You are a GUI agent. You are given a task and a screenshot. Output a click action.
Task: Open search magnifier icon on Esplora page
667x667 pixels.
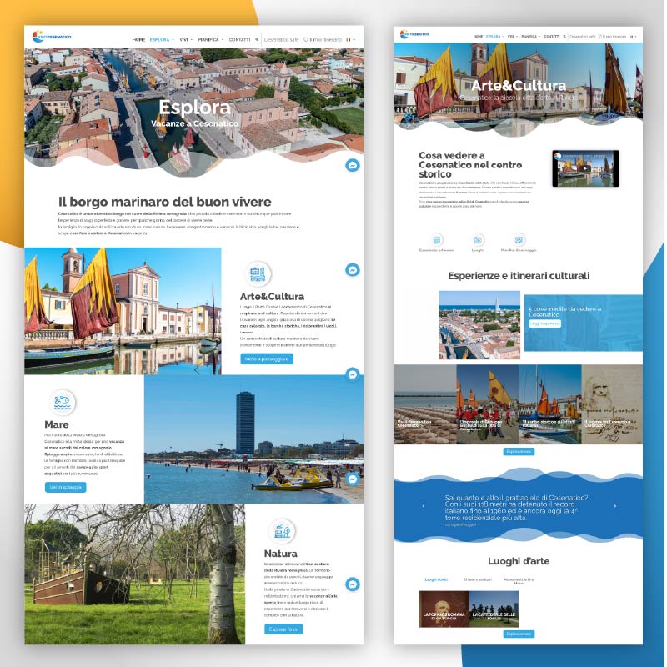257,39
